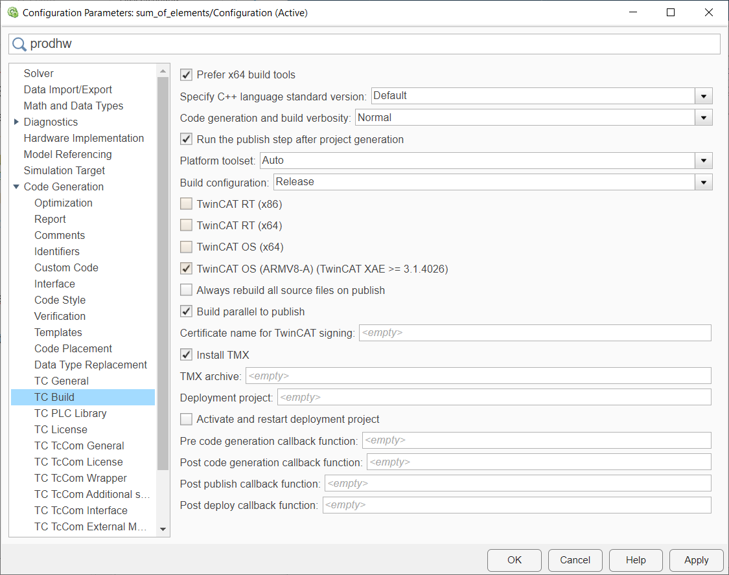
Task: Select TC General tree item
Action: coord(62,381)
